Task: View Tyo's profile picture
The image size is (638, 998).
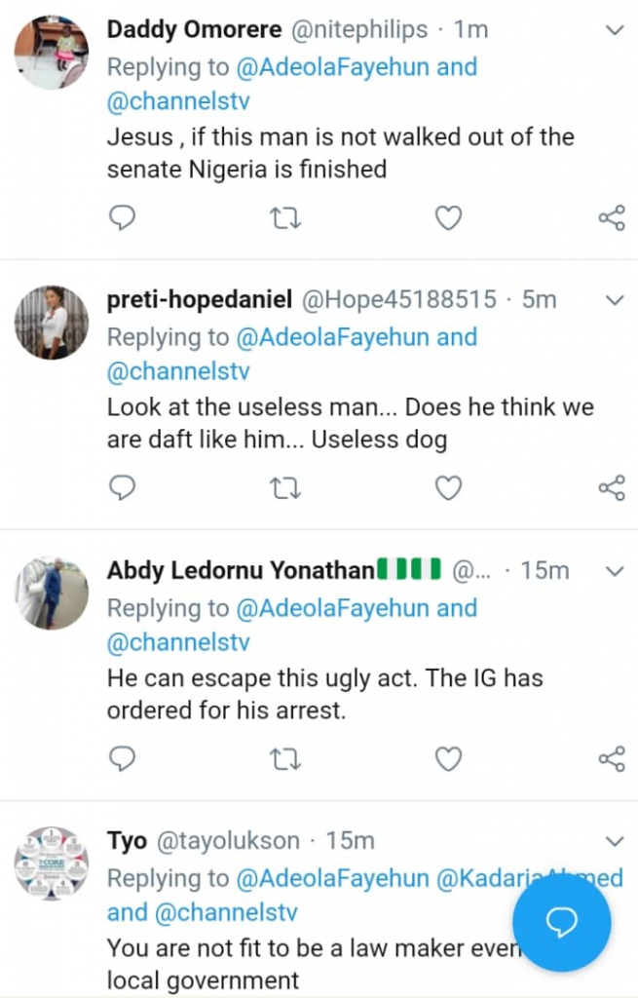Action: click(x=52, y=863)
